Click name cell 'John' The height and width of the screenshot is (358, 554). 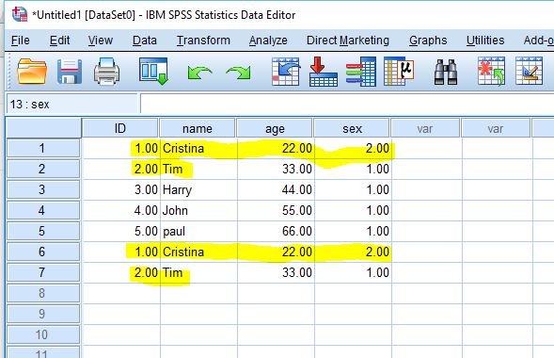[198, 210]
